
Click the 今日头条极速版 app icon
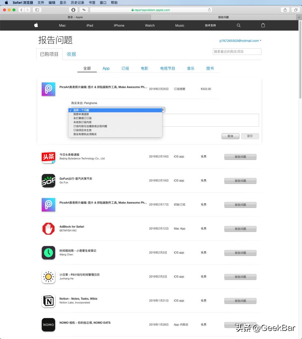tap(48, 157)
